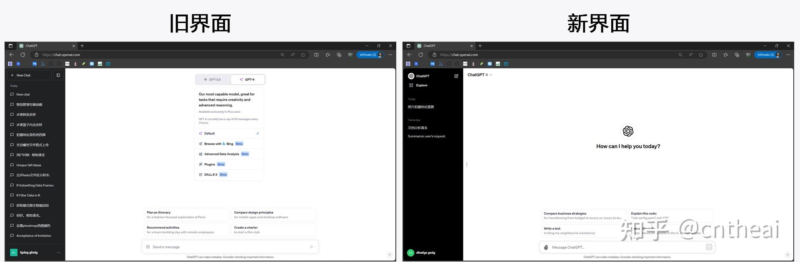Click back arrow in old-interface browser
The height and width of the screenshot is (262, 800).
click(11, 55)
